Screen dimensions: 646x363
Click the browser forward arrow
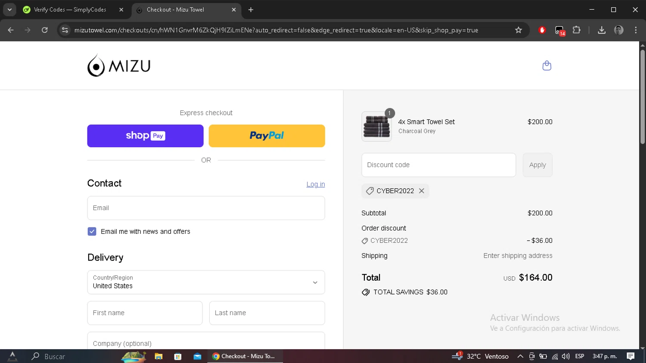tap(28, 30)
